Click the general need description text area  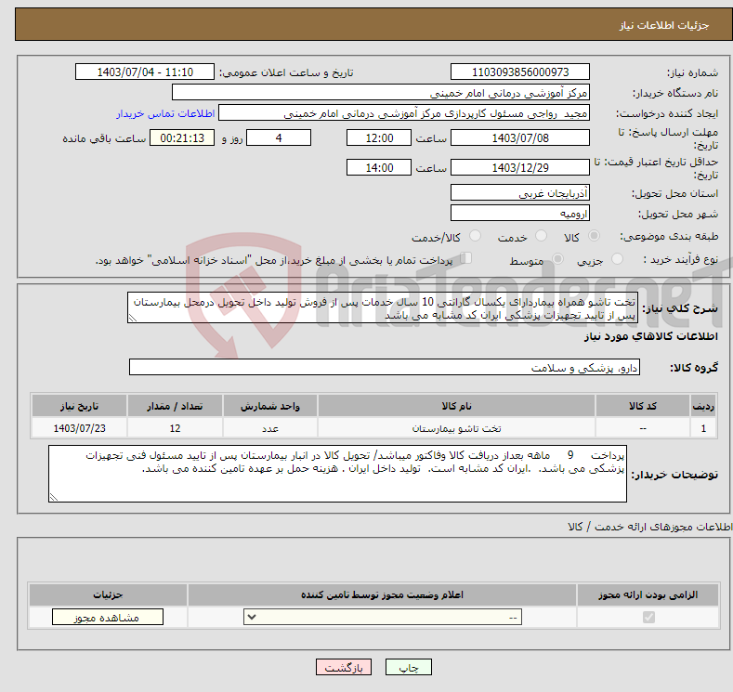pyautogui.click(x=383, y=308)
